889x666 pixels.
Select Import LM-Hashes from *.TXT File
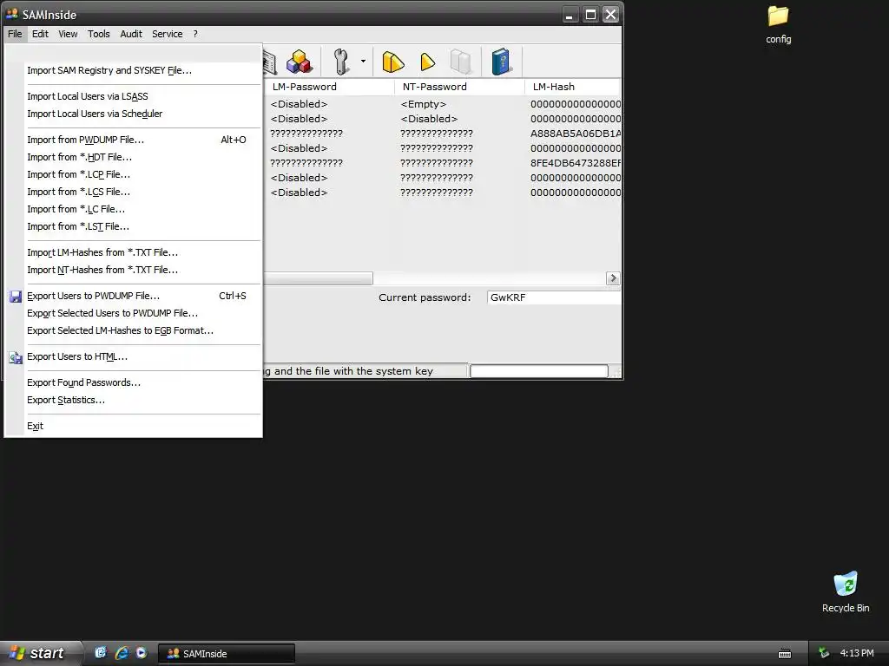point(133,252)
